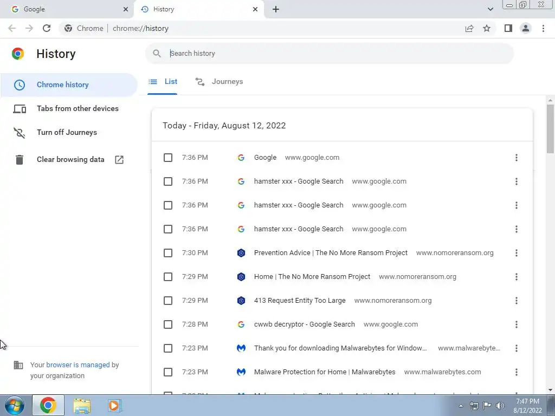
Task: Click the tab search down-arrow
Action: point(490,9)
